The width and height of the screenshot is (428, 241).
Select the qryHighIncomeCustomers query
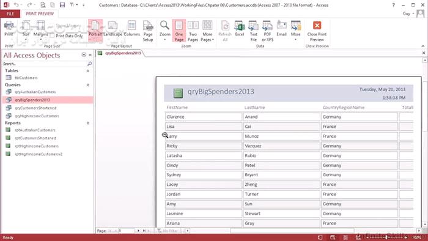(37, 116)
